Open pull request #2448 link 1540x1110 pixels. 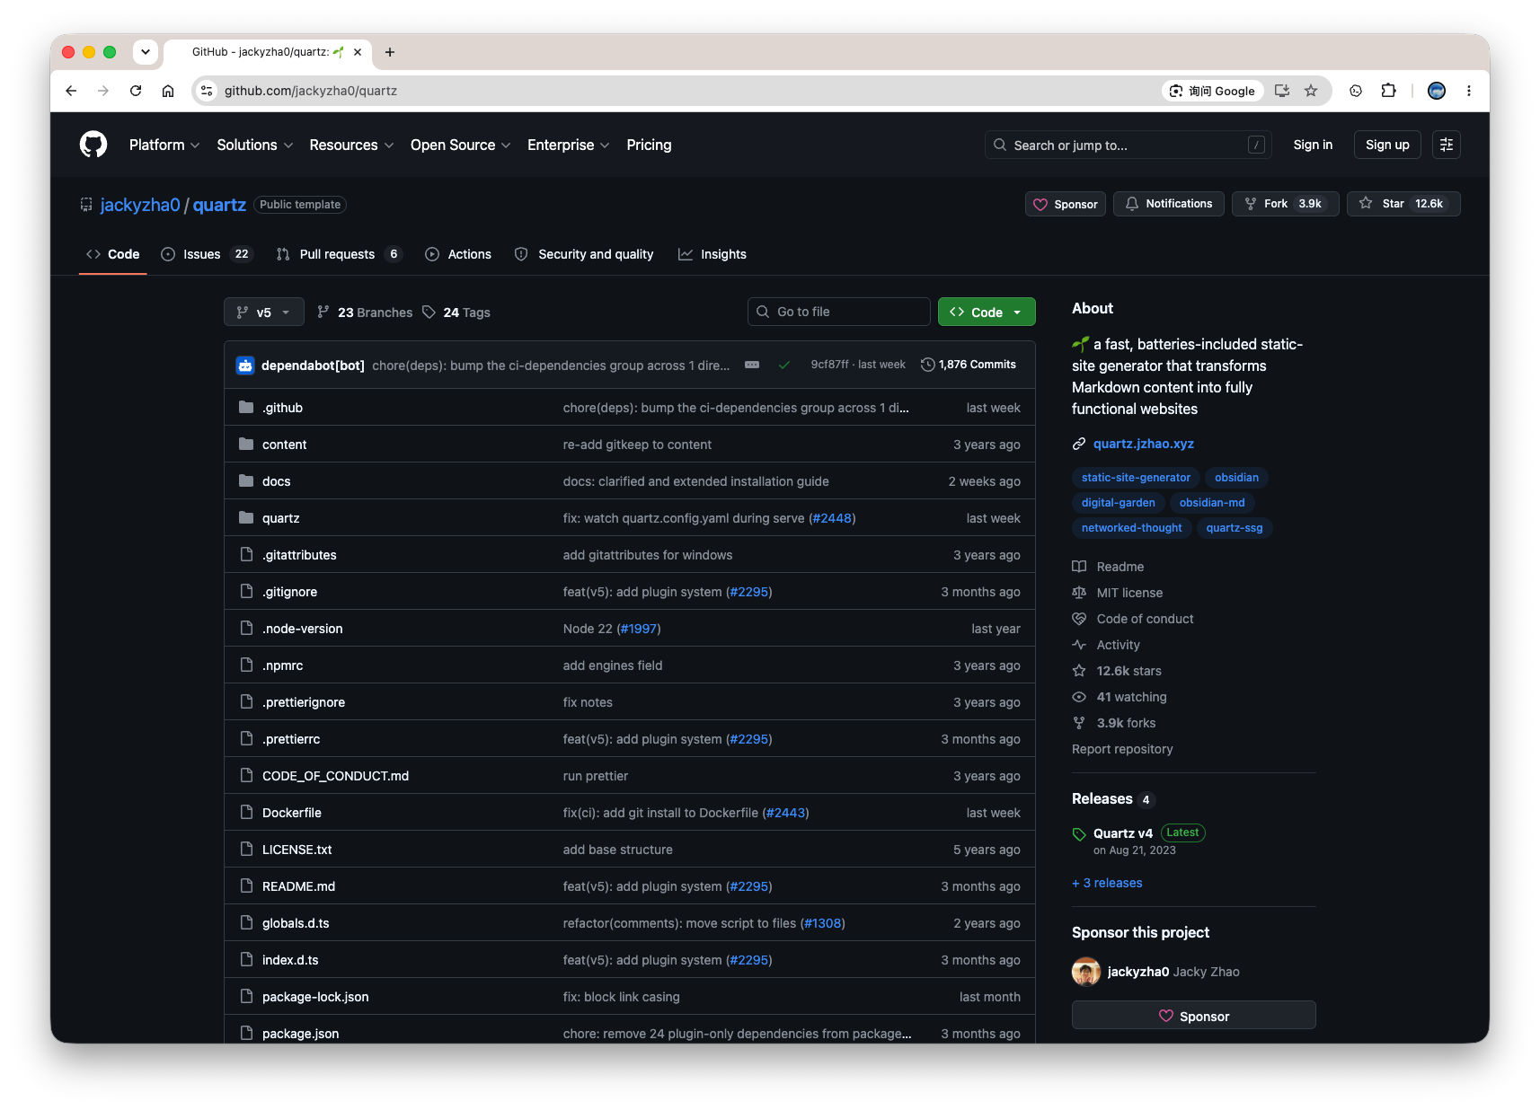pyautogui.click(x=832, y=518)
